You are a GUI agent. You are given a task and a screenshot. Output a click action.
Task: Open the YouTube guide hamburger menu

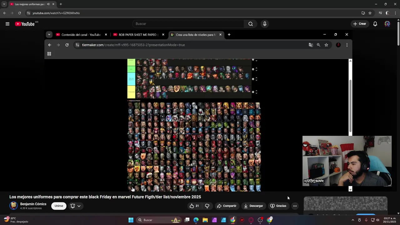click(x=7, y=24)
